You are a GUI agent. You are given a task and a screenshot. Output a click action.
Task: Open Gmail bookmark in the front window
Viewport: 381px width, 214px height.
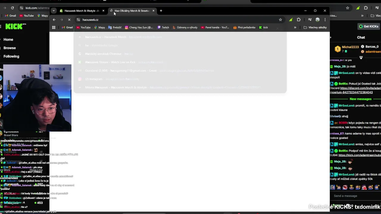click(67, 27)
